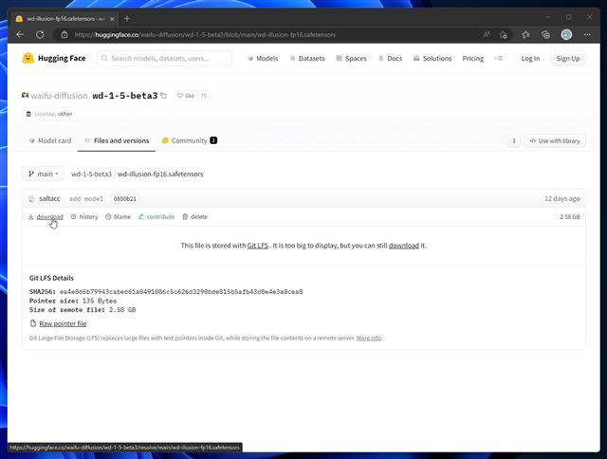
Task: Open the Community tab
Action: (190, 140)
